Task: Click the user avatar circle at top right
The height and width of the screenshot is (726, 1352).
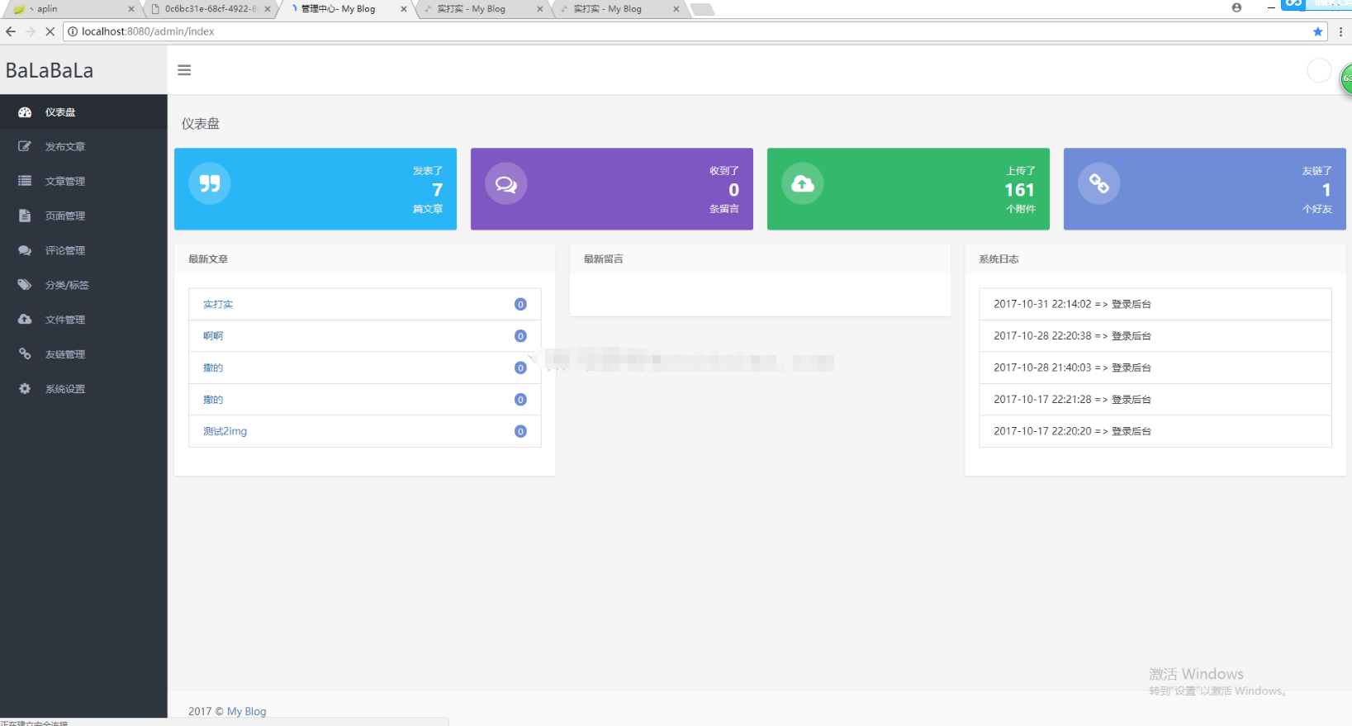Action: click(x=1319, y=71)
